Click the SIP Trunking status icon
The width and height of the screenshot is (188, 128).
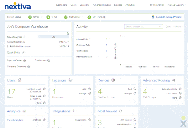[89, 17]
